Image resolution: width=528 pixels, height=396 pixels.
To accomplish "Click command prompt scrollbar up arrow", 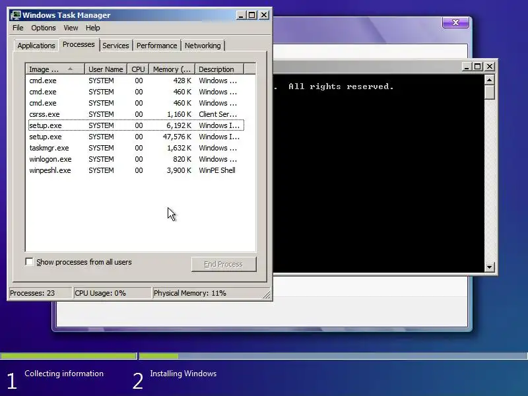I will pyautogui.click(x=489, y=80).
